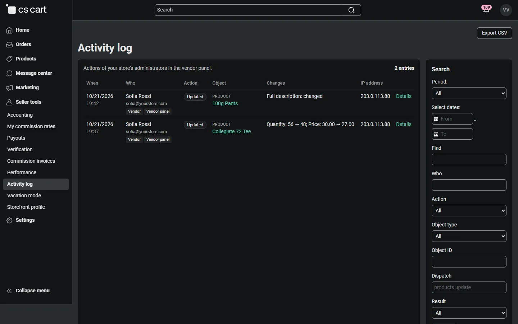Viewport: 518px width, 324px height.
Task: Open the Object type dropdown
Action: click(469, 236)
